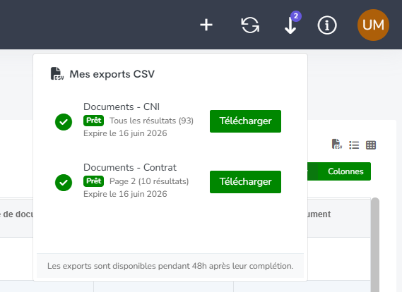
Task: Click the Prêt badge for Contrat export
Action: coord(93,181)
